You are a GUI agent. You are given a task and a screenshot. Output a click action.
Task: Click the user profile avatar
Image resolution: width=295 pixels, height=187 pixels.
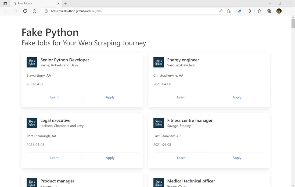pos(279,11)
